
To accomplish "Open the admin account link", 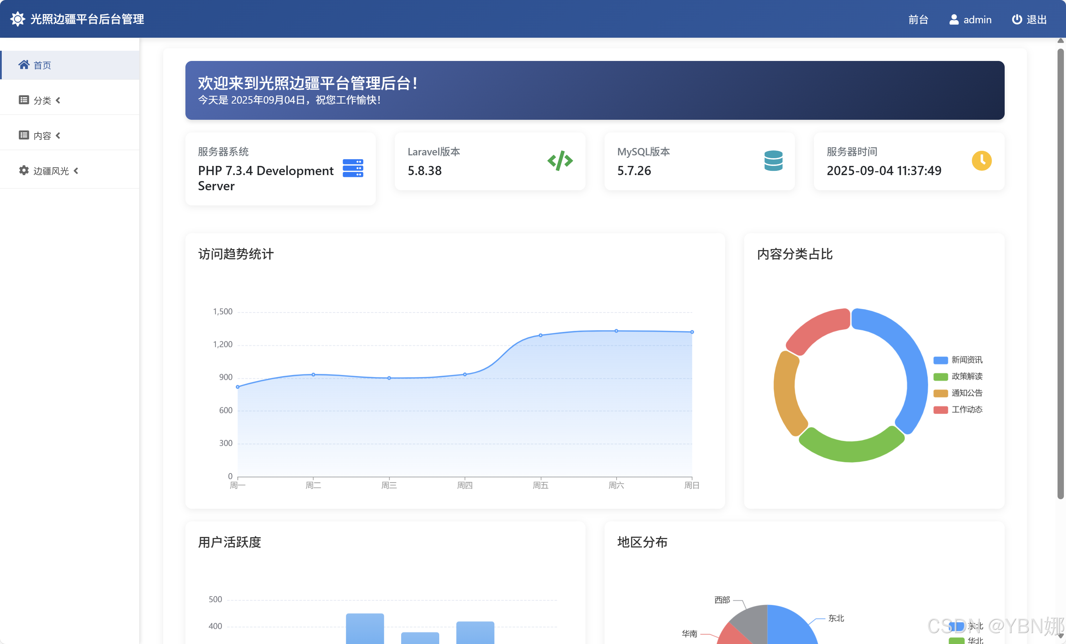I will click(970, 19).
